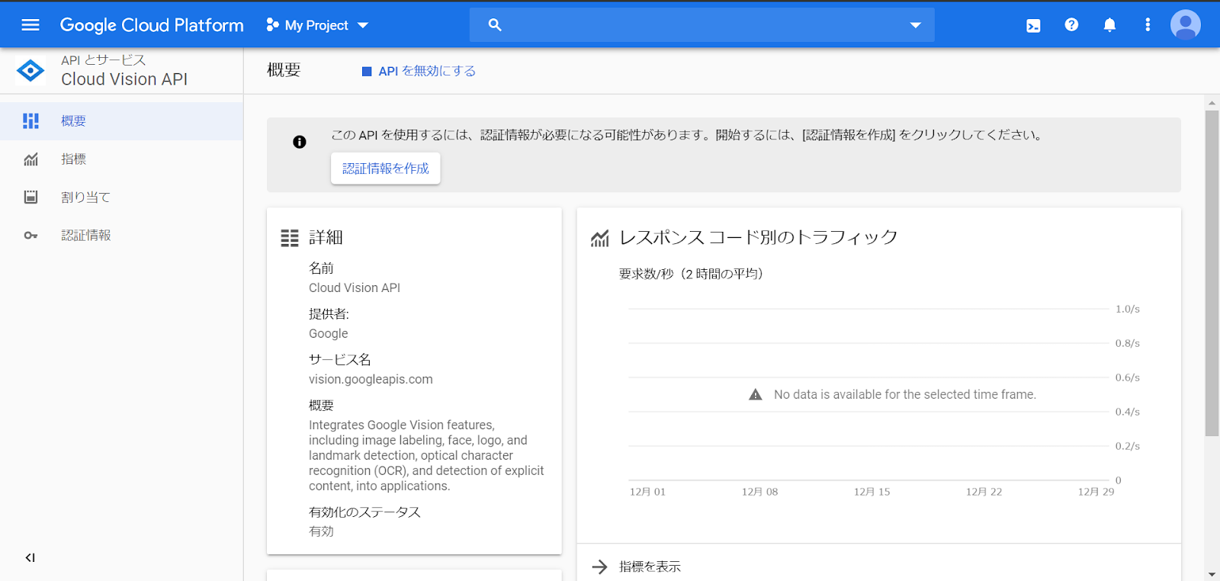The width and height of the screenshot is (1220, 581).
Task: Click the Google Cloud Platform logo
Action: click(152, 25)
